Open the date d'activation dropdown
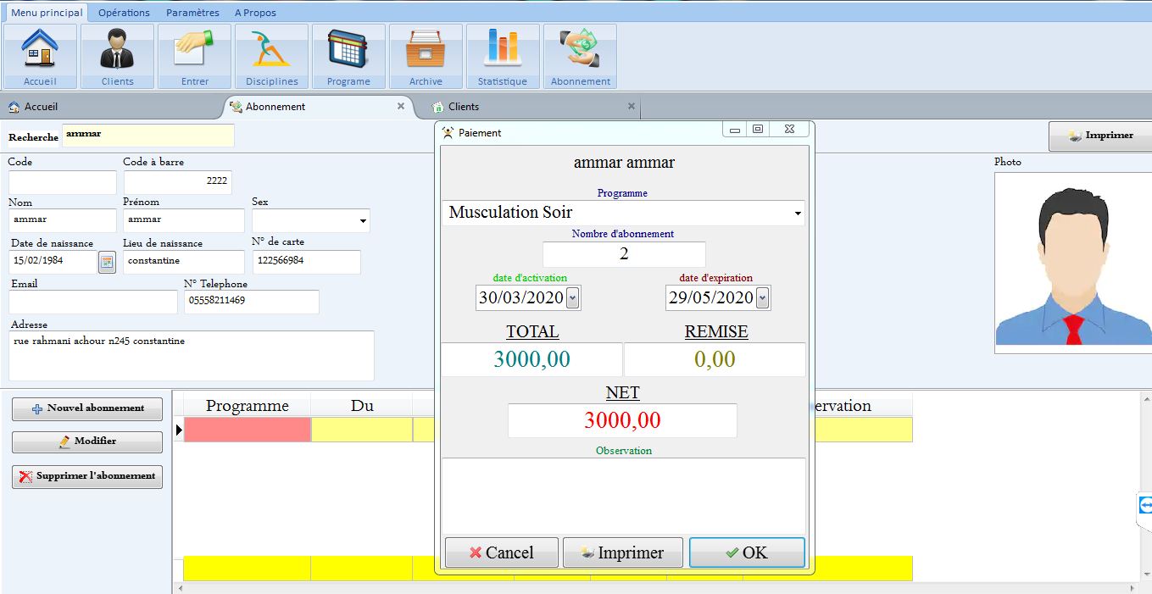 (x=572, y=298)
